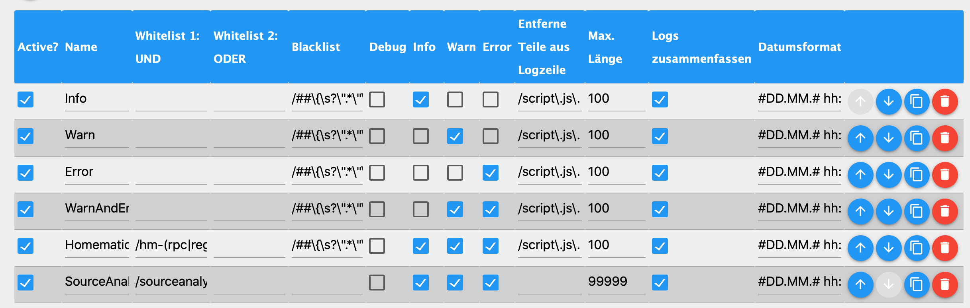The height and width of the screenshot is (308, 970).
Task: Uncheck Error level in Homematic row
Action: [x=491, y=246]
